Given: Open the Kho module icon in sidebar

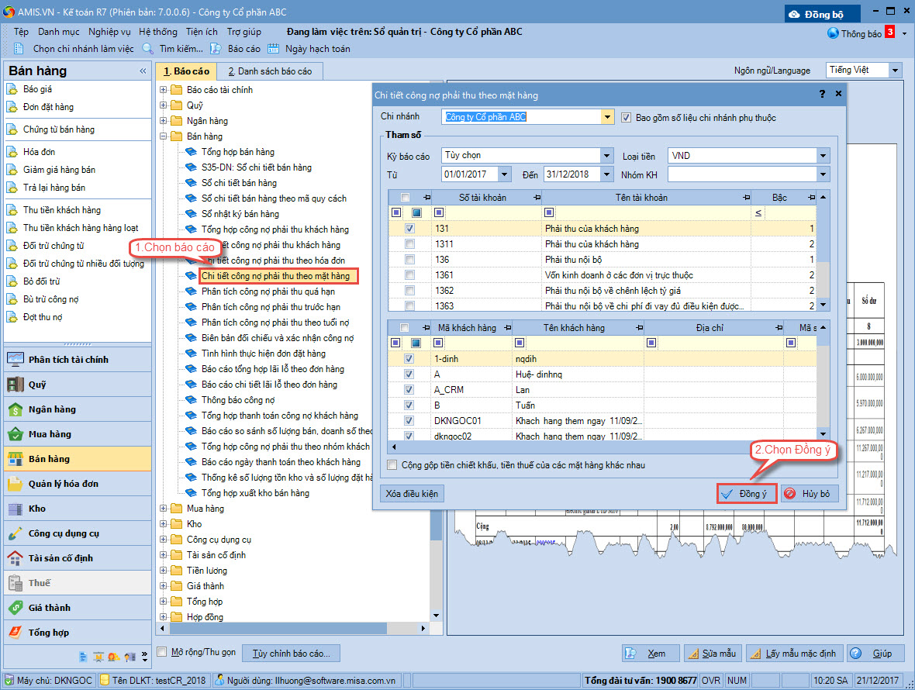Looking at the screenshot, I should click(x=15, y=509).
